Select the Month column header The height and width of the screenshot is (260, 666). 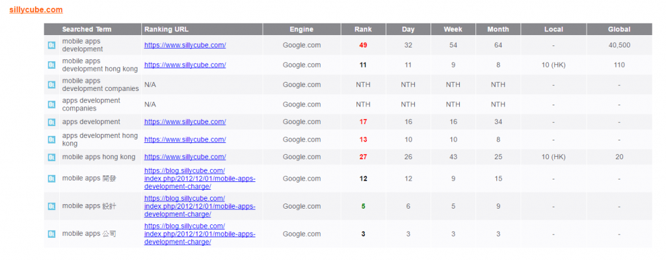tap(498, 29)
